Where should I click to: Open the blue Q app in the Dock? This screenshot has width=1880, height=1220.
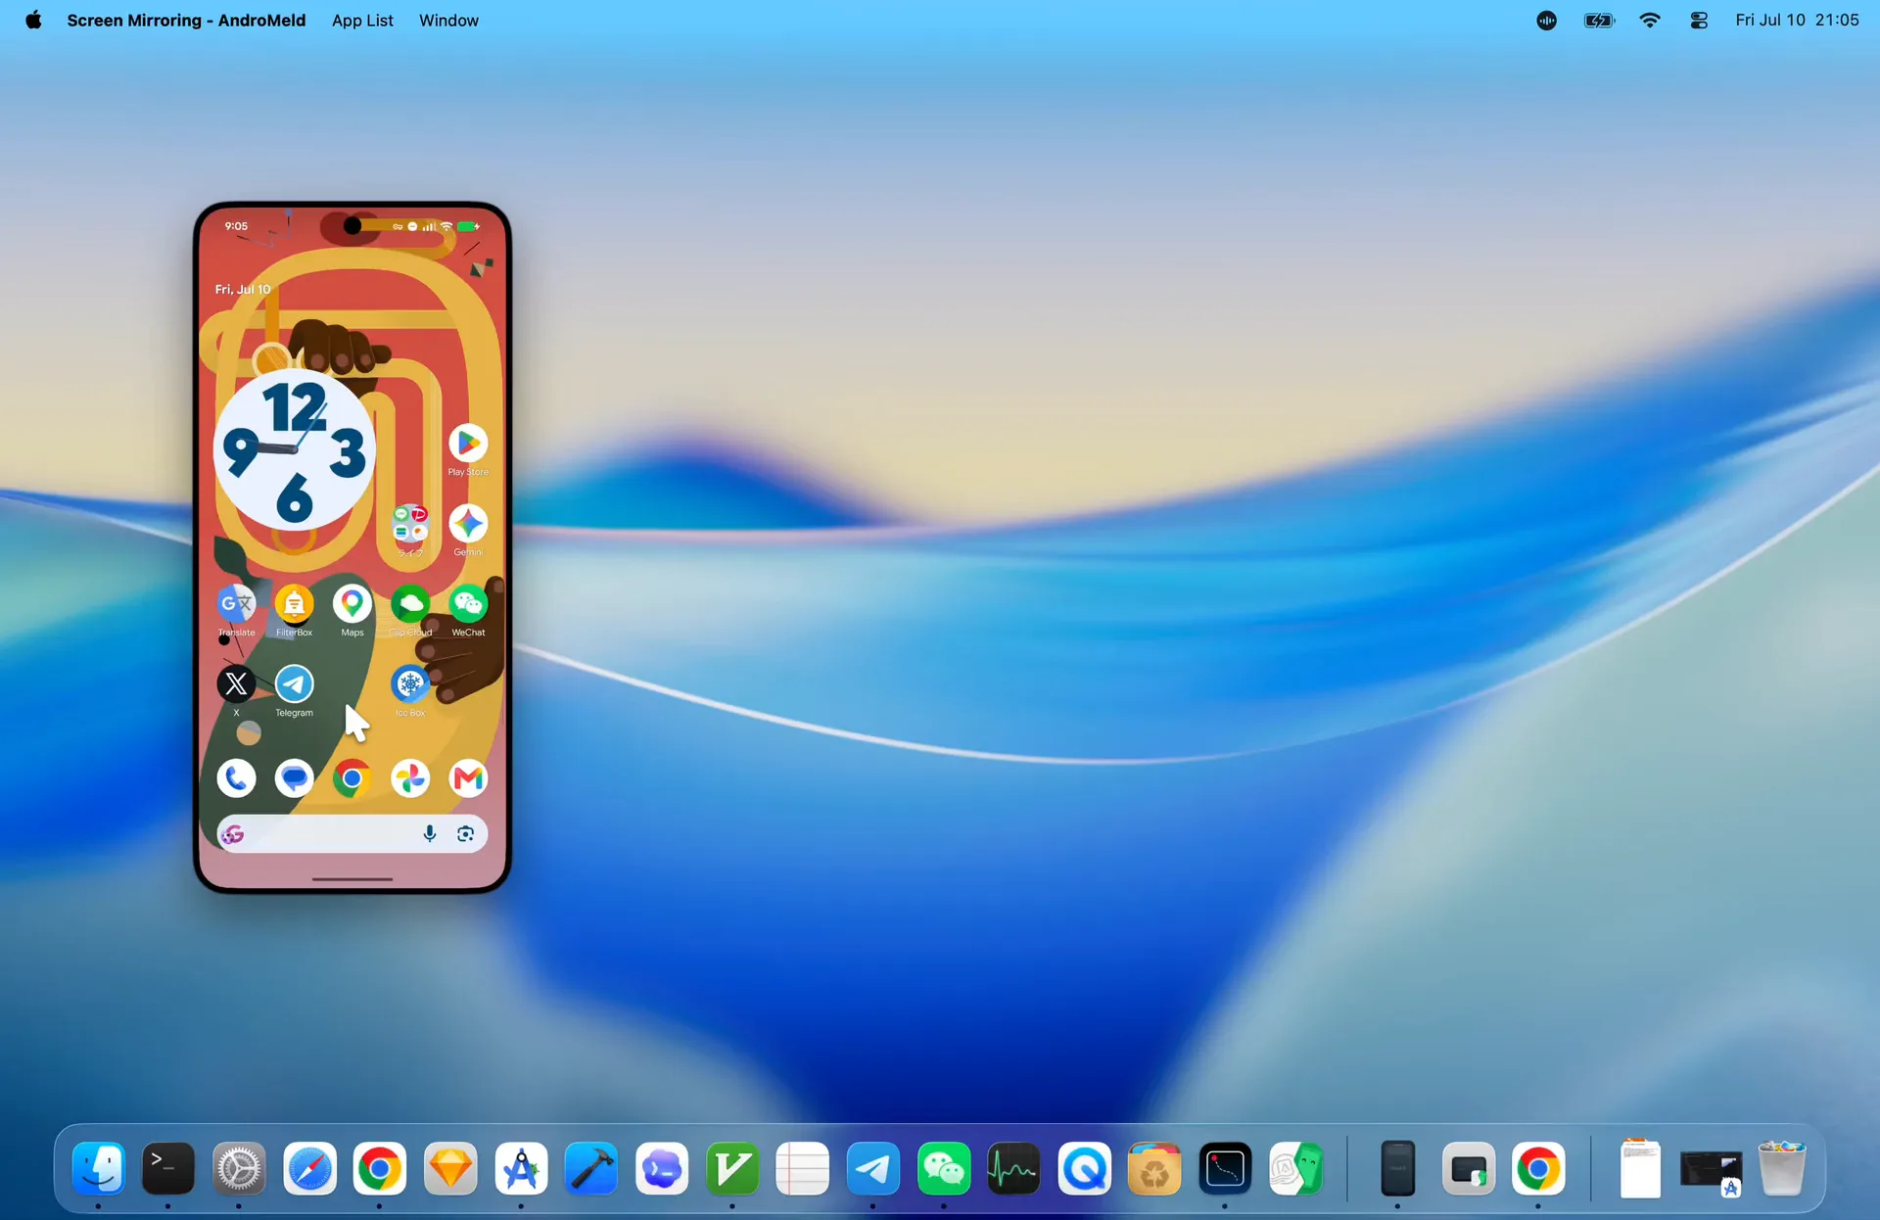click(x=1085, y=1168)
